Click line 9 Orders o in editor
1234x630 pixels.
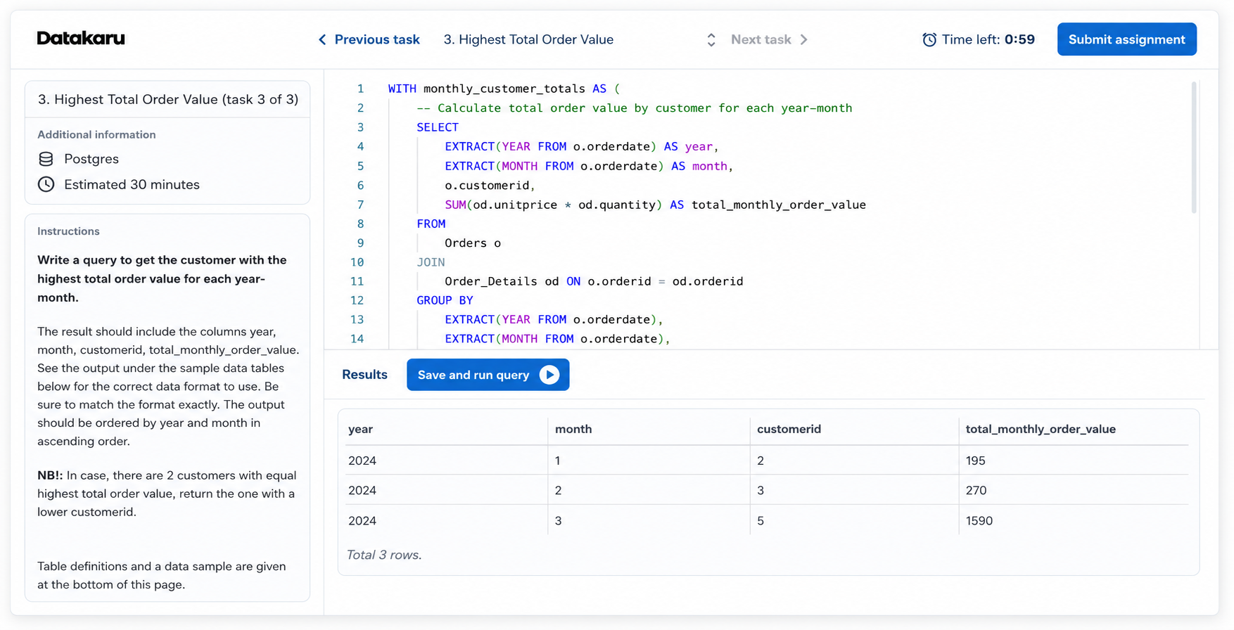(x=473, y=243)
